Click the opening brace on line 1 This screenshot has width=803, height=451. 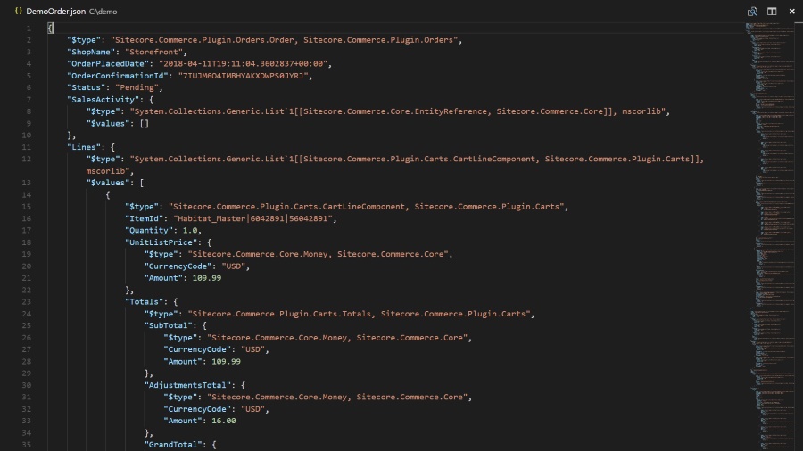tap(50, 29)
